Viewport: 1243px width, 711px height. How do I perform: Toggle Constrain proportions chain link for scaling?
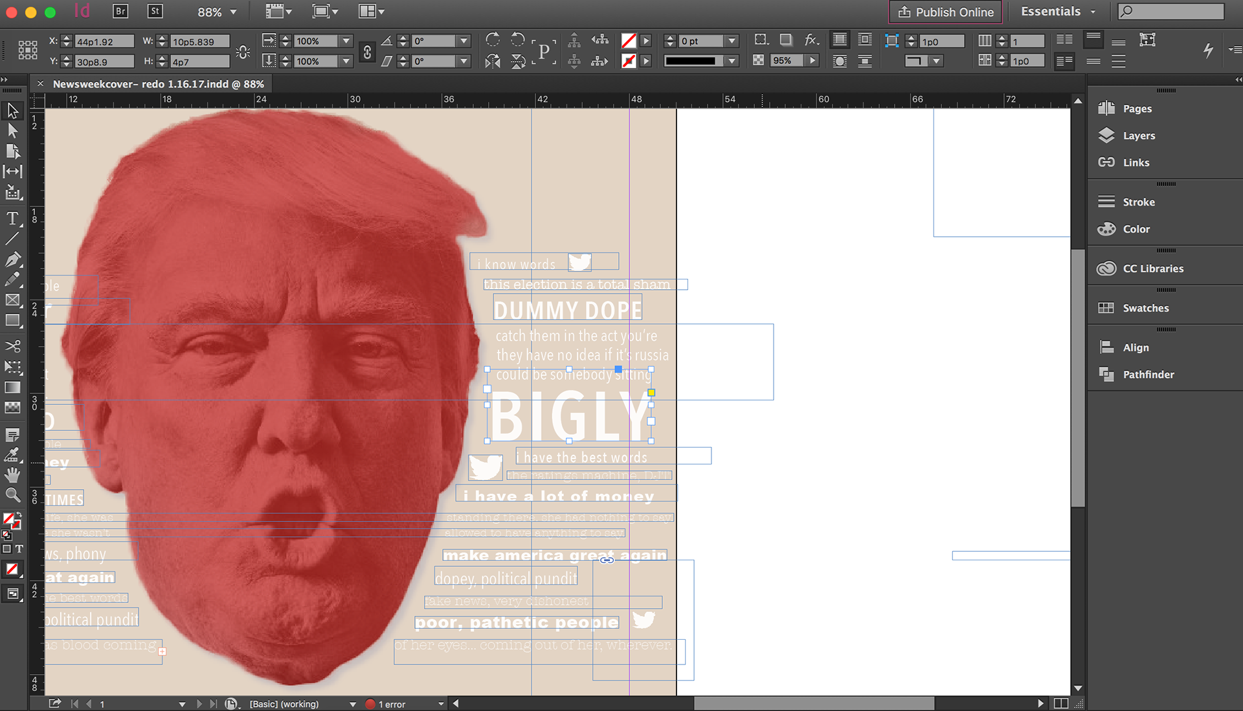click(x=367, y=52)
